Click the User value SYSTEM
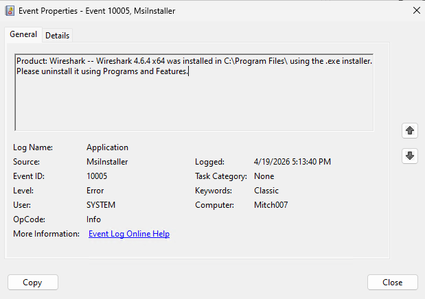The width and height of the screenshot is (425, 299). point(101,205)
